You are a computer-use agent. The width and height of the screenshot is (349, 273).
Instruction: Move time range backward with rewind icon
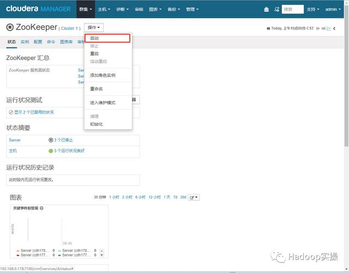pyautogui.click(x=268, y=28)
